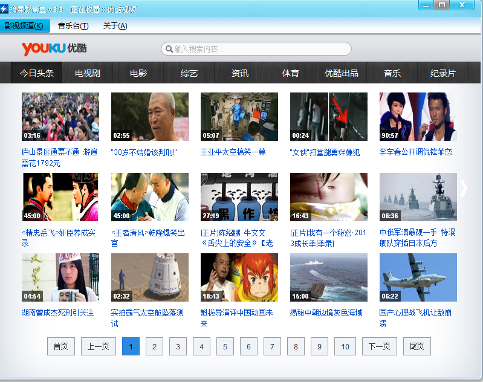This screenshot has width=483, height=382.
Task: Open link "王亚平太空搞笑一幕"
Action: (x=233, y=152)
